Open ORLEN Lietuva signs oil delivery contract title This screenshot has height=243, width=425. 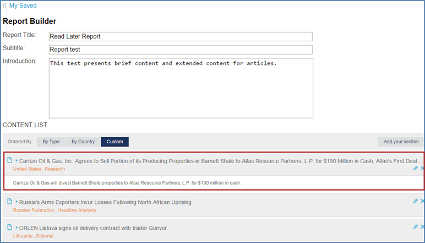click(93, 228)
